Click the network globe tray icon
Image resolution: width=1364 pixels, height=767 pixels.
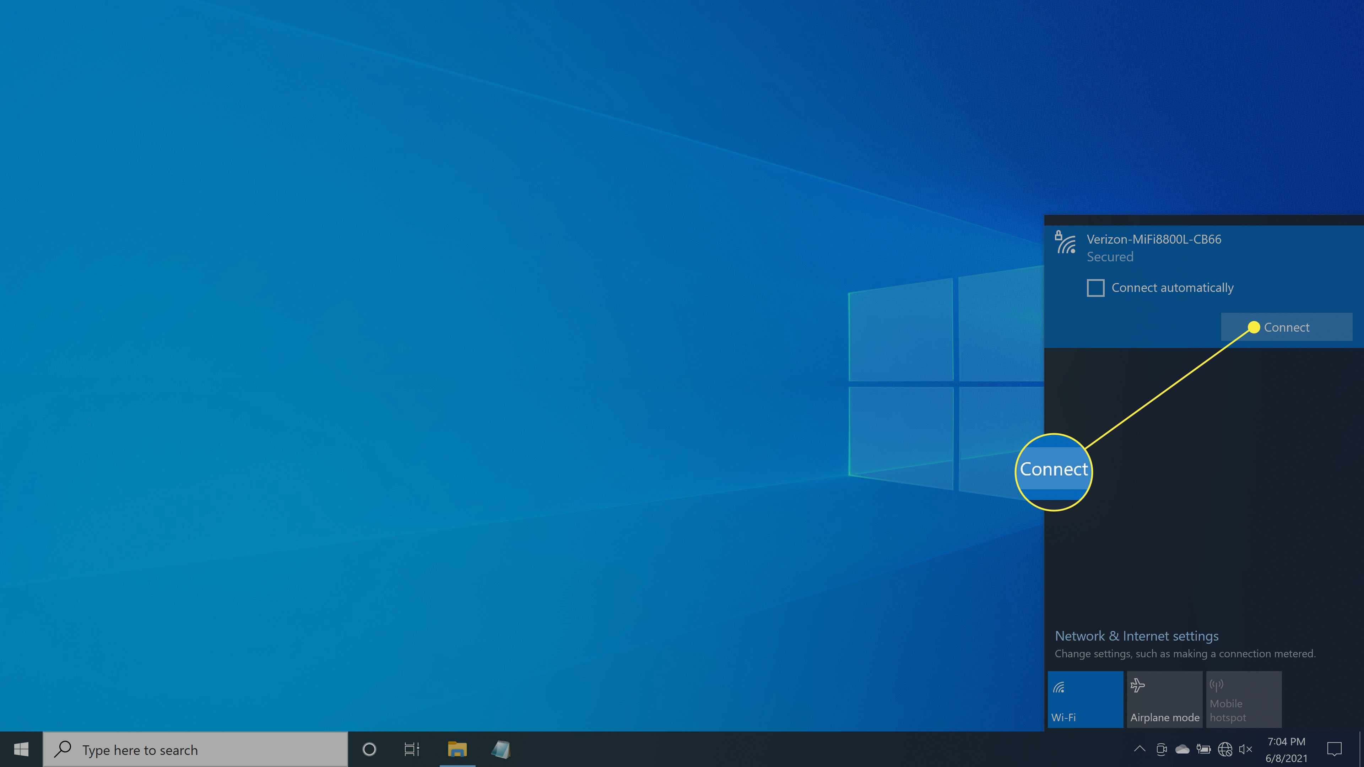(1225, 749)
